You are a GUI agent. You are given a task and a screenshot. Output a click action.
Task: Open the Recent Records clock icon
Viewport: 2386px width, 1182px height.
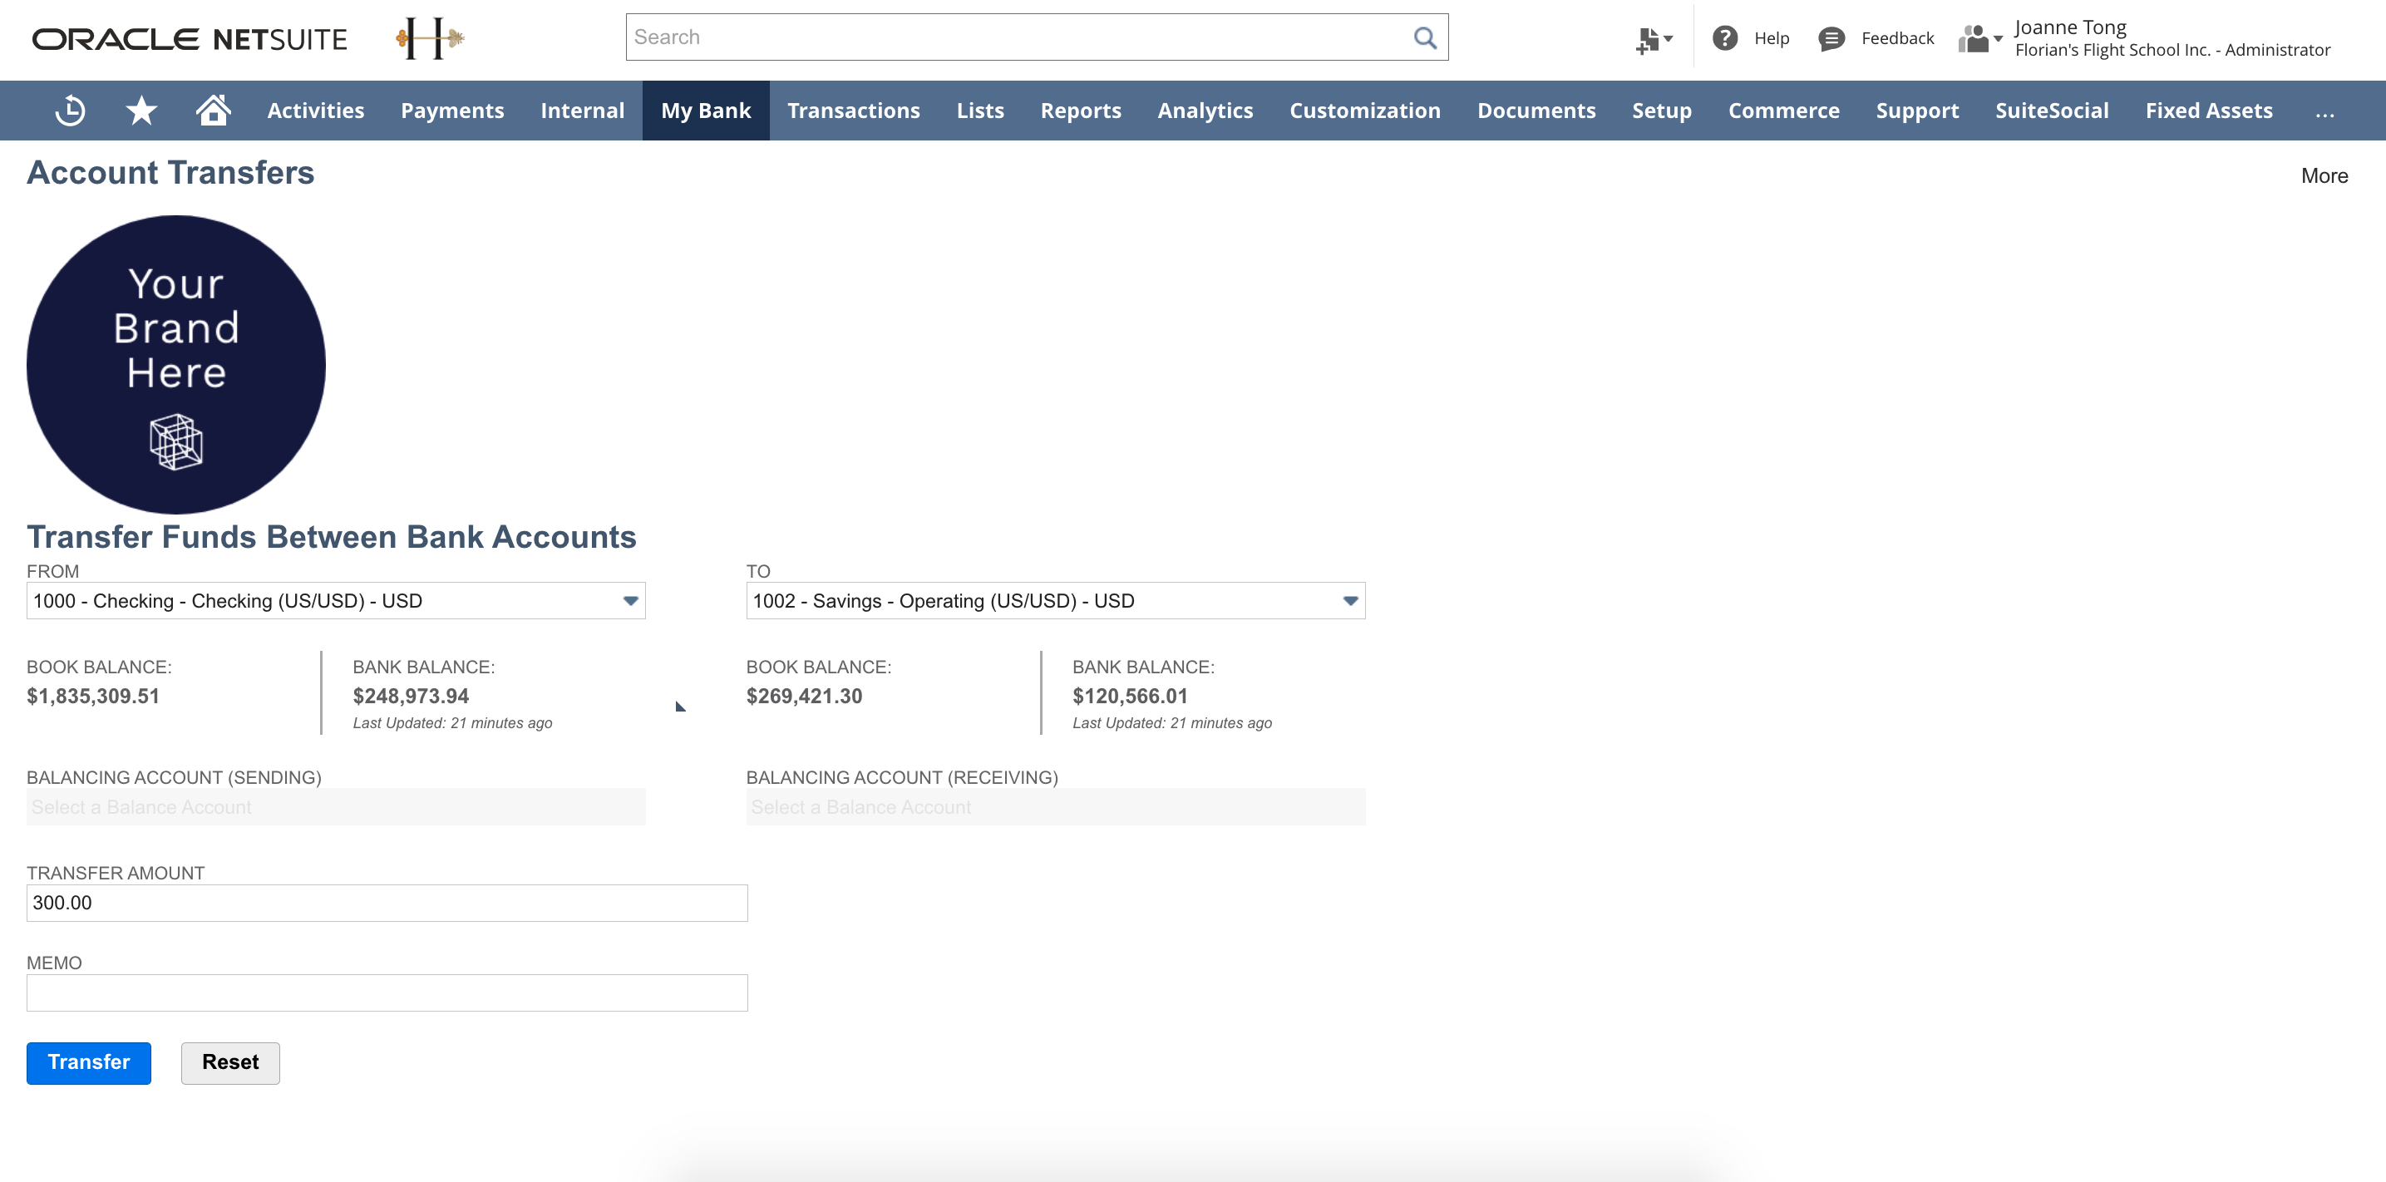pos(71,111)
